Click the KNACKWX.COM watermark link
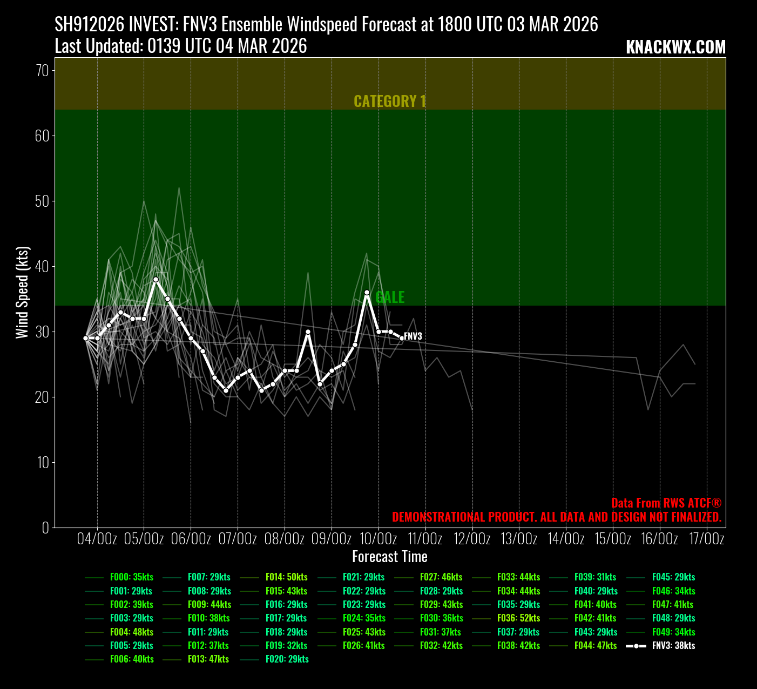757x689 pixels. pyautogui.click(x=675, y=48)
